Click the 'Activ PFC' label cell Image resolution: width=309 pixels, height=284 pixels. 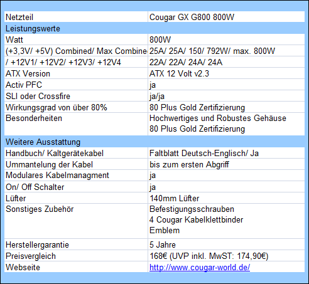76,85
